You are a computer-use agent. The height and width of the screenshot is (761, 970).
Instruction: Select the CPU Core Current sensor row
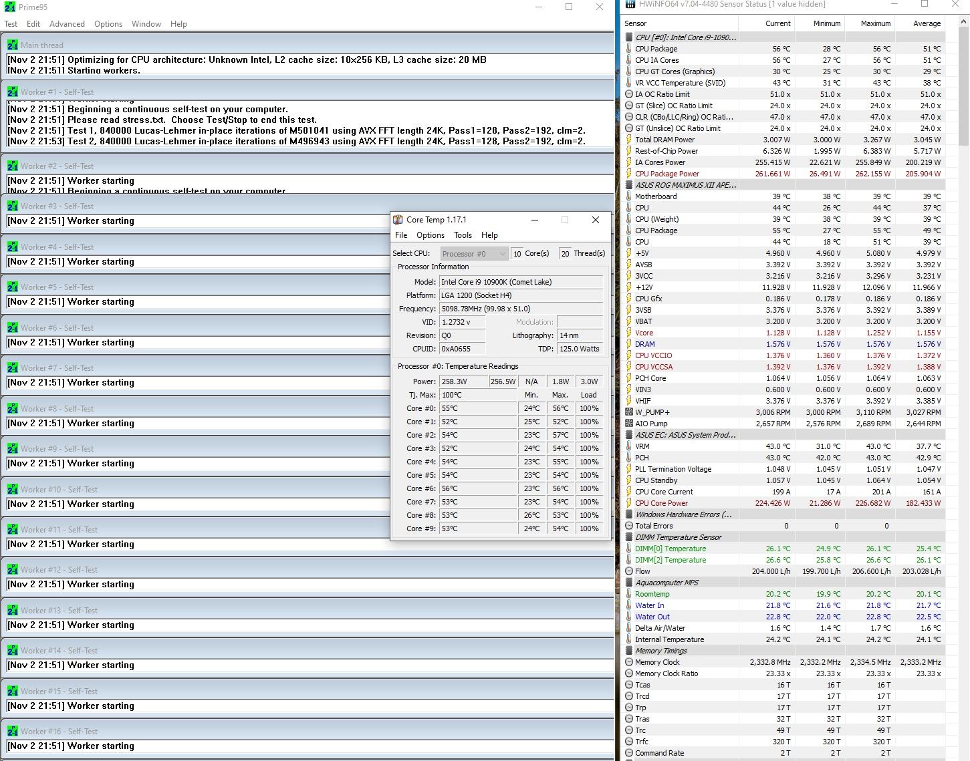pyautogui.click(x=783, y=492)
